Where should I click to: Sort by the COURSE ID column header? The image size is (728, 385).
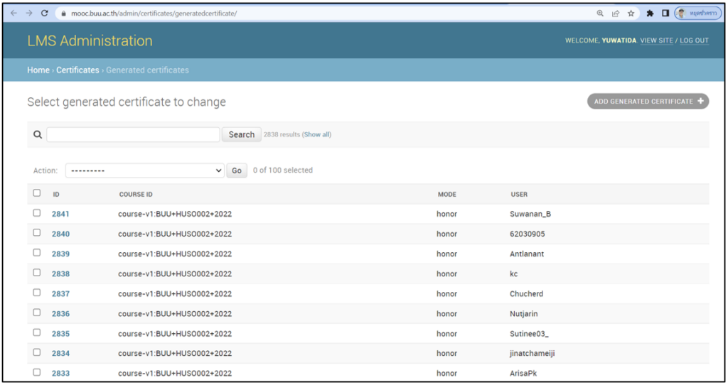[136, 194]
